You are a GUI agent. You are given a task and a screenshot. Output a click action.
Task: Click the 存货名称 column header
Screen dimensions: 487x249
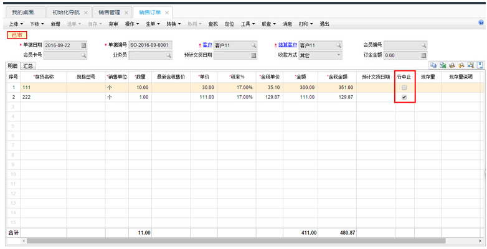coord(44,77)
